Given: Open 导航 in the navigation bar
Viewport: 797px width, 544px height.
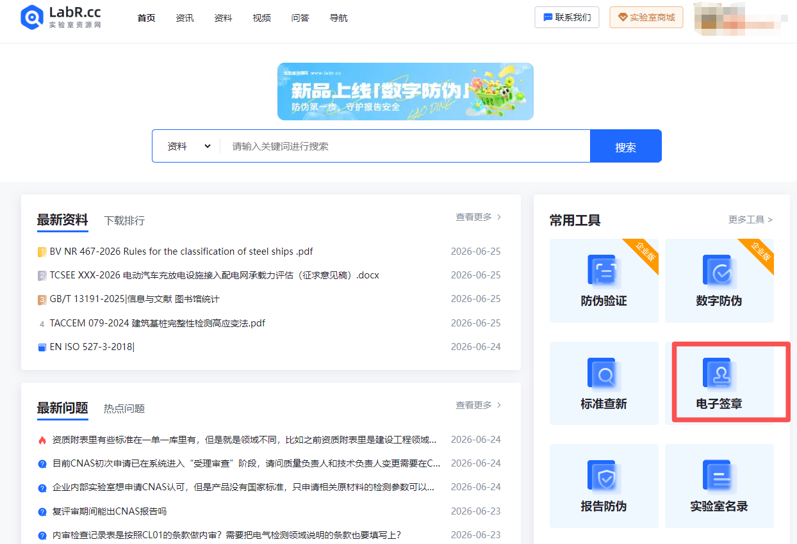Looking at the screenshot, I should [x=338, y=18].
